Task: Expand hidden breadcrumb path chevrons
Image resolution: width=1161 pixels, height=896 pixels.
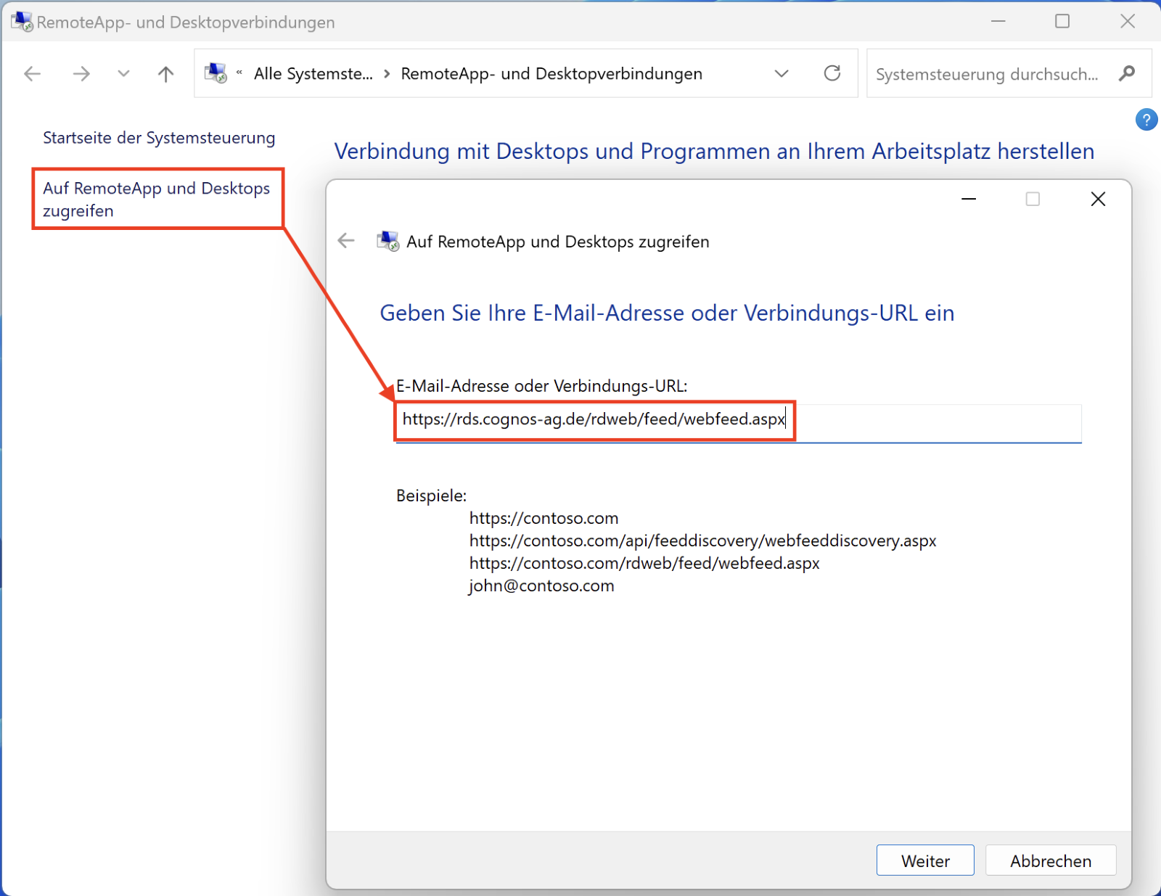Action: pos(239,73)
